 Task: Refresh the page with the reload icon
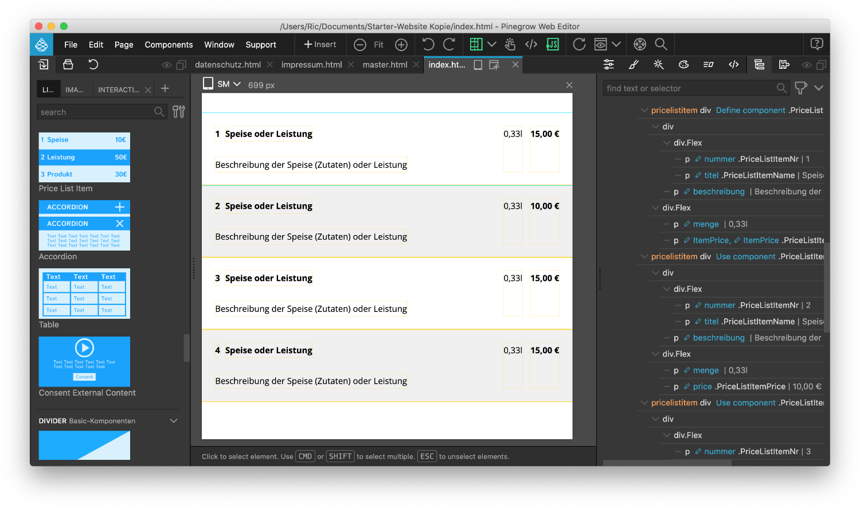tap(579, 44)
